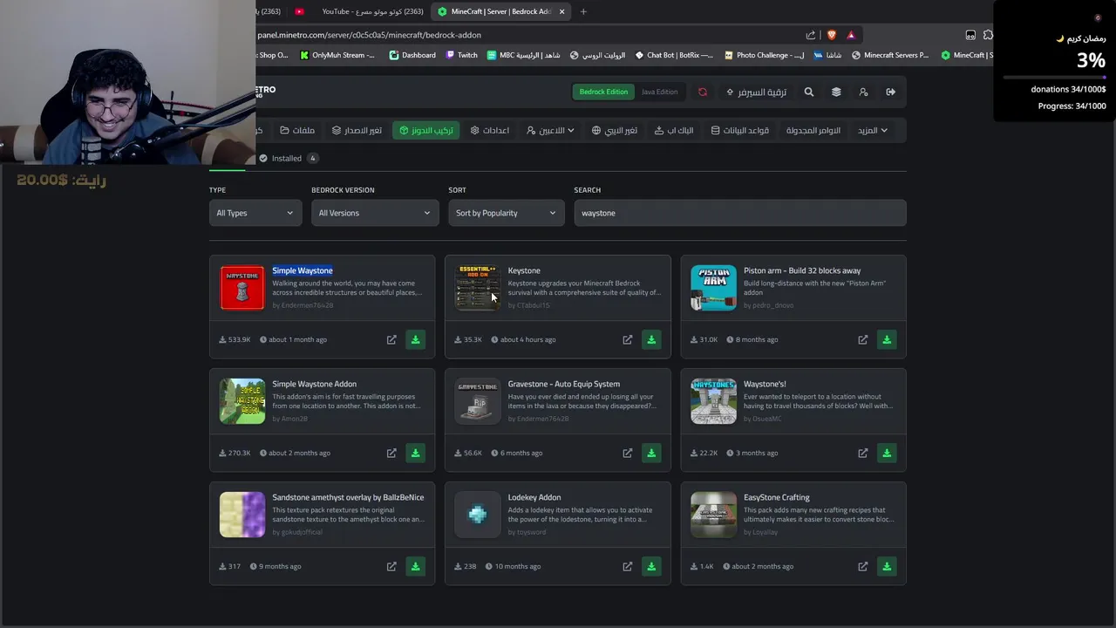
Task: Open Waystone's! external link icon
Action: 862,453
